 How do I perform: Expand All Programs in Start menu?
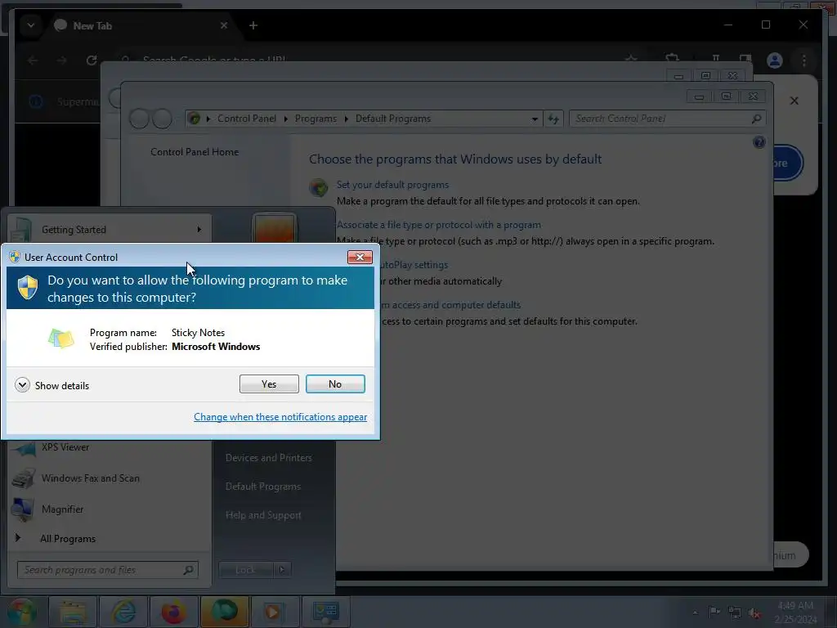coord(68,539)
